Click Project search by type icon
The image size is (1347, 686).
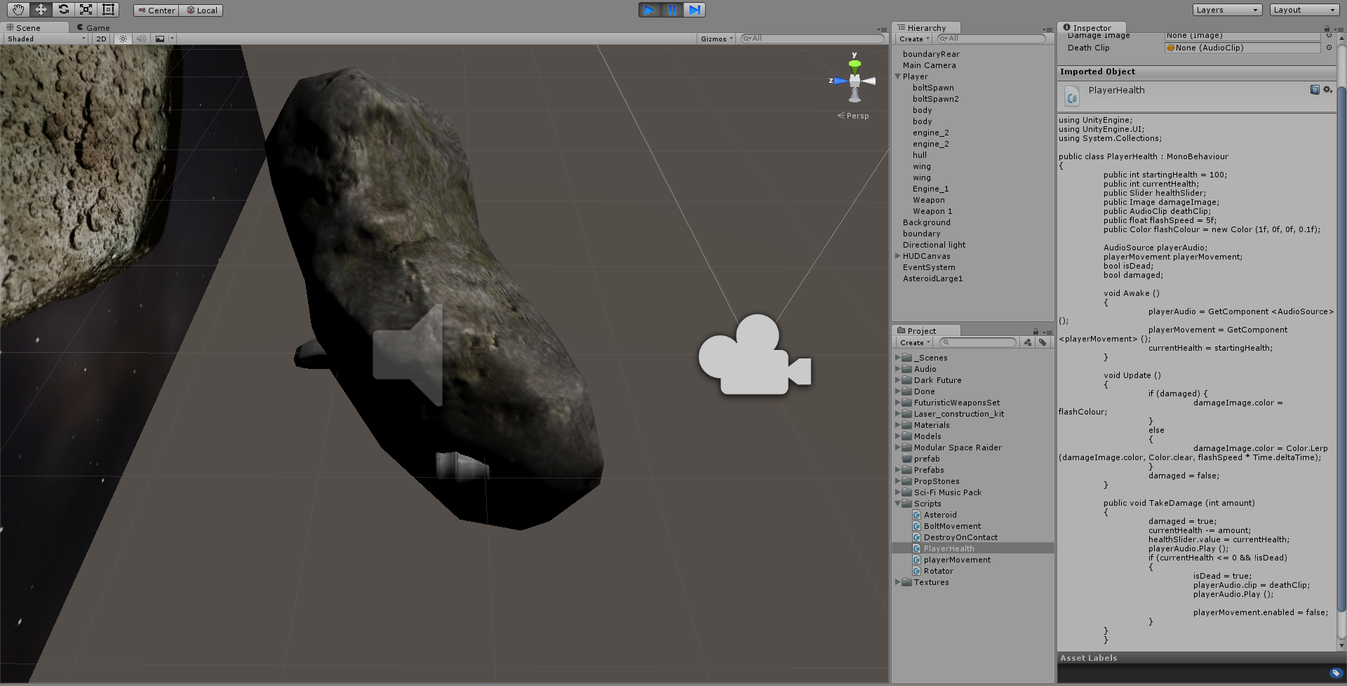point(1028,342)
